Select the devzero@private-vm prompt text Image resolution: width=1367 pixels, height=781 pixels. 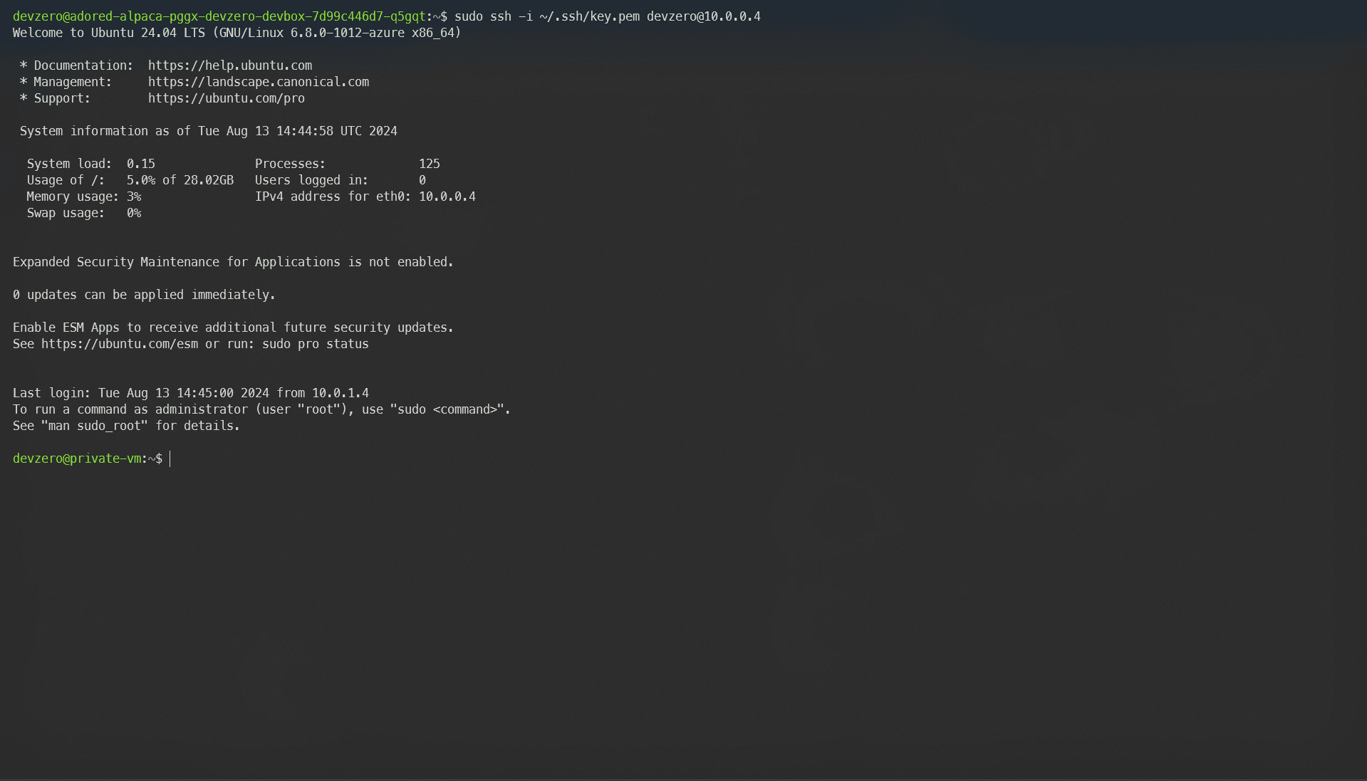(78, 458)
